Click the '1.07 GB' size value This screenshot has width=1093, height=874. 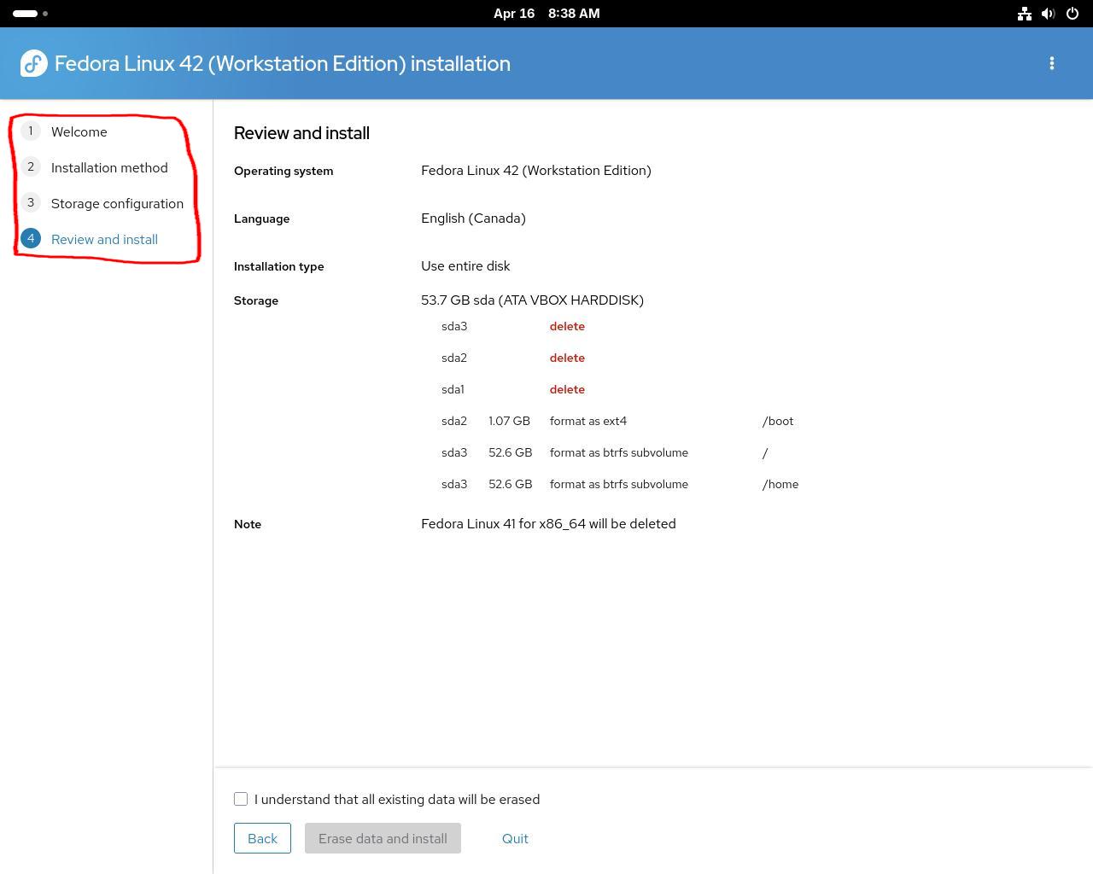pos(509,421)
